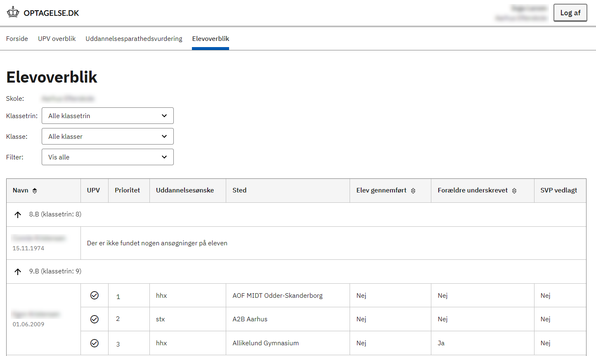Click the Ja value under Forældre underskrevet
The width and height of the screenshot is (596, 356).
(441, 343)
